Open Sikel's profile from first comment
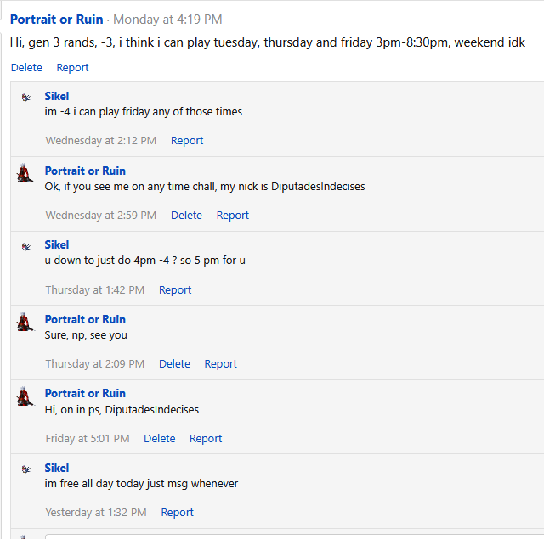The width and height of the screenshot is (544, 539). tap(57, 96)
